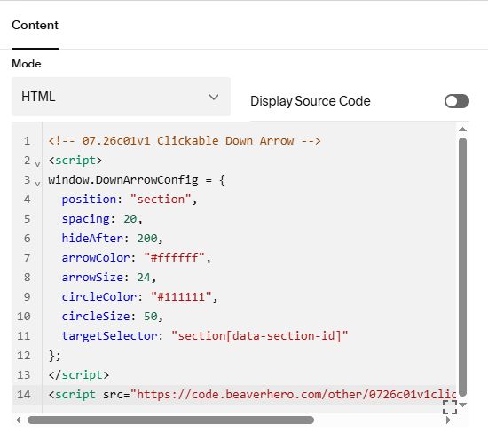Viewport: 488px width, 440px height.
Task: Click the arrowSize value 24
Action: coord(144,278)
